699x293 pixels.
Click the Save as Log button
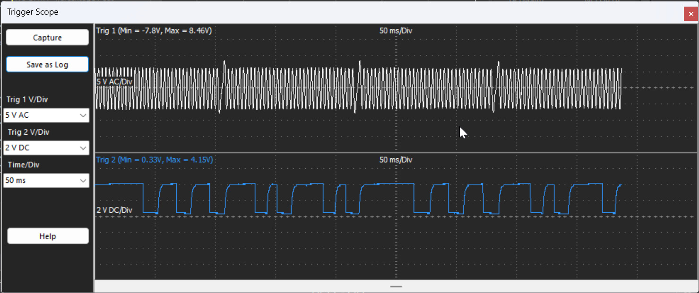pyautogui.click(x=47, y=64)
